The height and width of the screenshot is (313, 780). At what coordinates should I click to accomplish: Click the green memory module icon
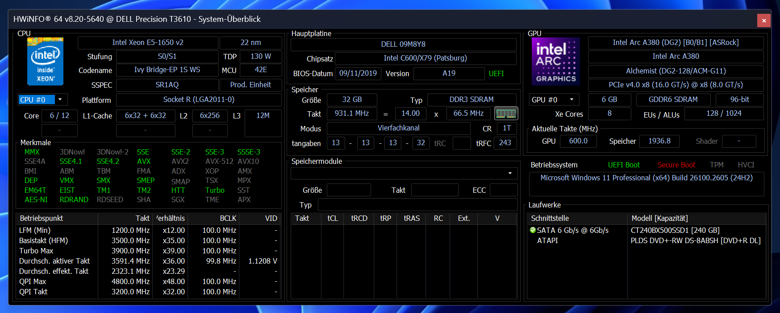pos(506,114)
